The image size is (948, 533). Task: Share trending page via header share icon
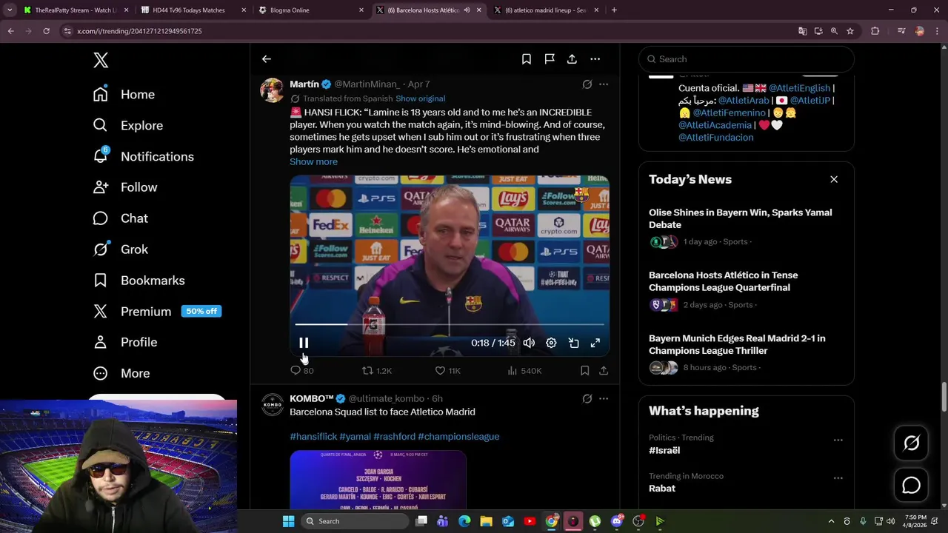(x=572, y=59)
